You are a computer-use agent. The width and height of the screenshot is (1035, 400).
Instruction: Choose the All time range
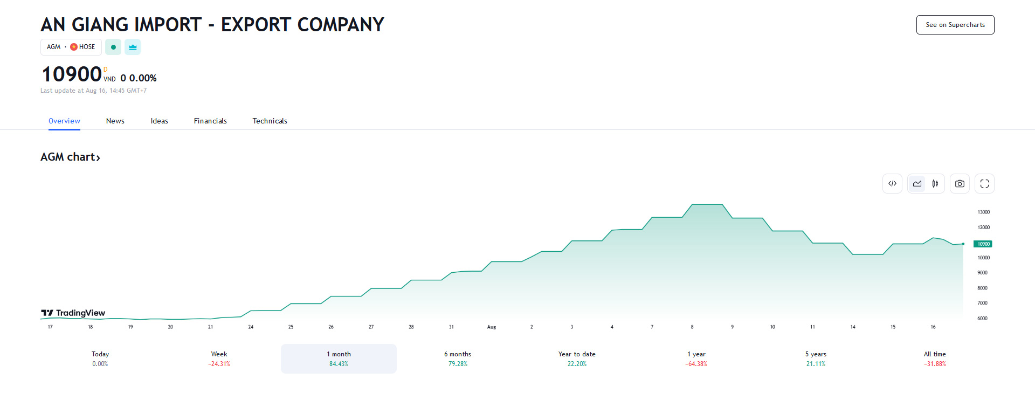pyautogui.click(x=935, y=358)
